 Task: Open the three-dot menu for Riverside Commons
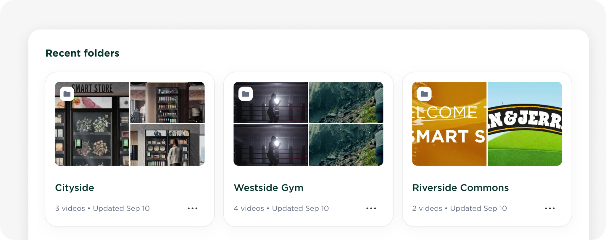pos(550,208)
